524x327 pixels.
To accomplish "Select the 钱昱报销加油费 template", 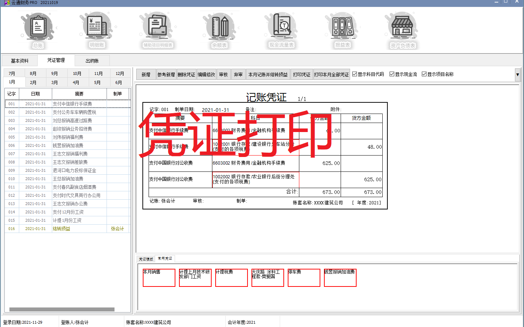I will coord(340,278).
